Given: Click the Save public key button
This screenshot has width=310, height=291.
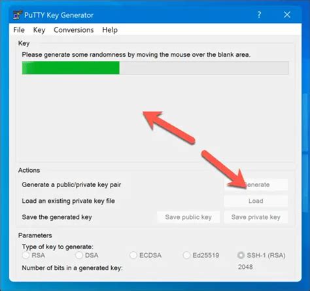Looking at the screenshot, I should (188, 217).
